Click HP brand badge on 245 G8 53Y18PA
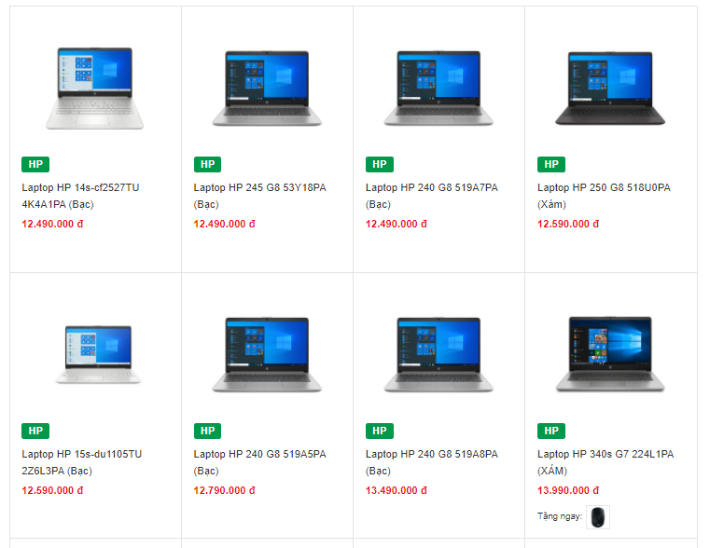 click(207, 164)
